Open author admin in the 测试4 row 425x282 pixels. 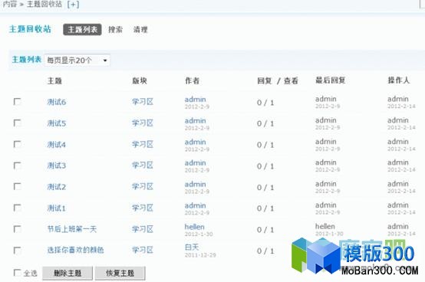point(195,142)
